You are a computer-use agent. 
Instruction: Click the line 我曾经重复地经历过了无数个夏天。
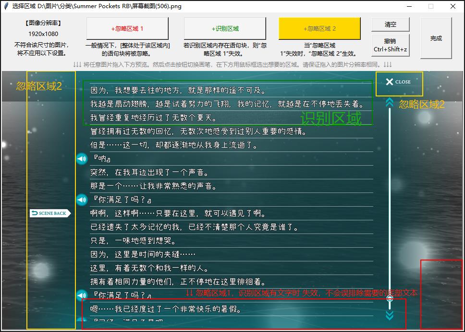(153, 118)
